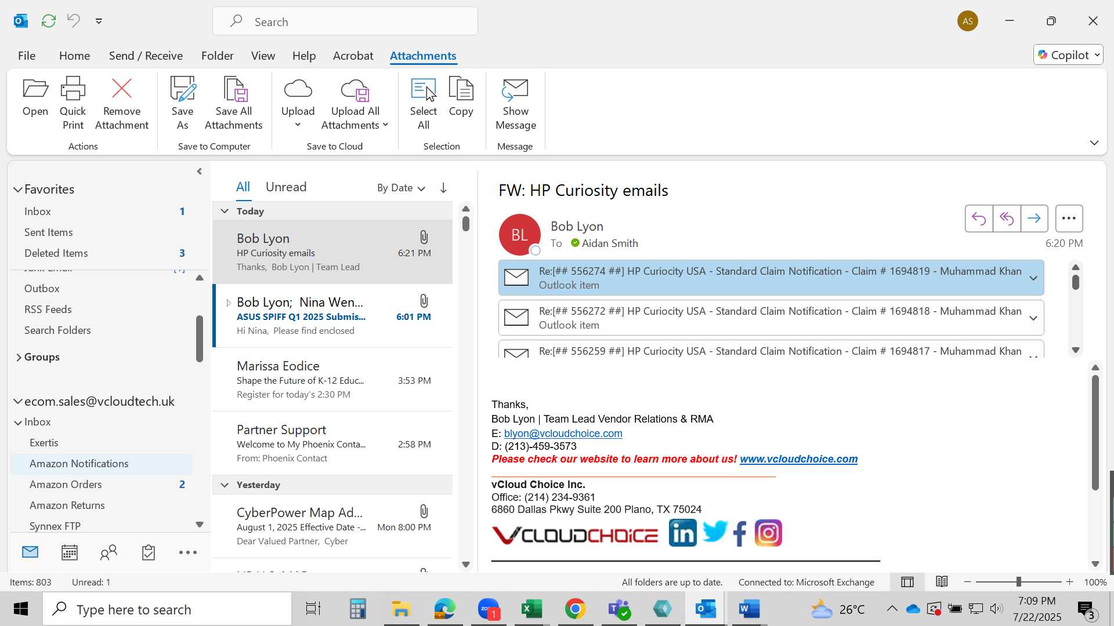
Task: Show Message in reading pane
Action: 516,103
